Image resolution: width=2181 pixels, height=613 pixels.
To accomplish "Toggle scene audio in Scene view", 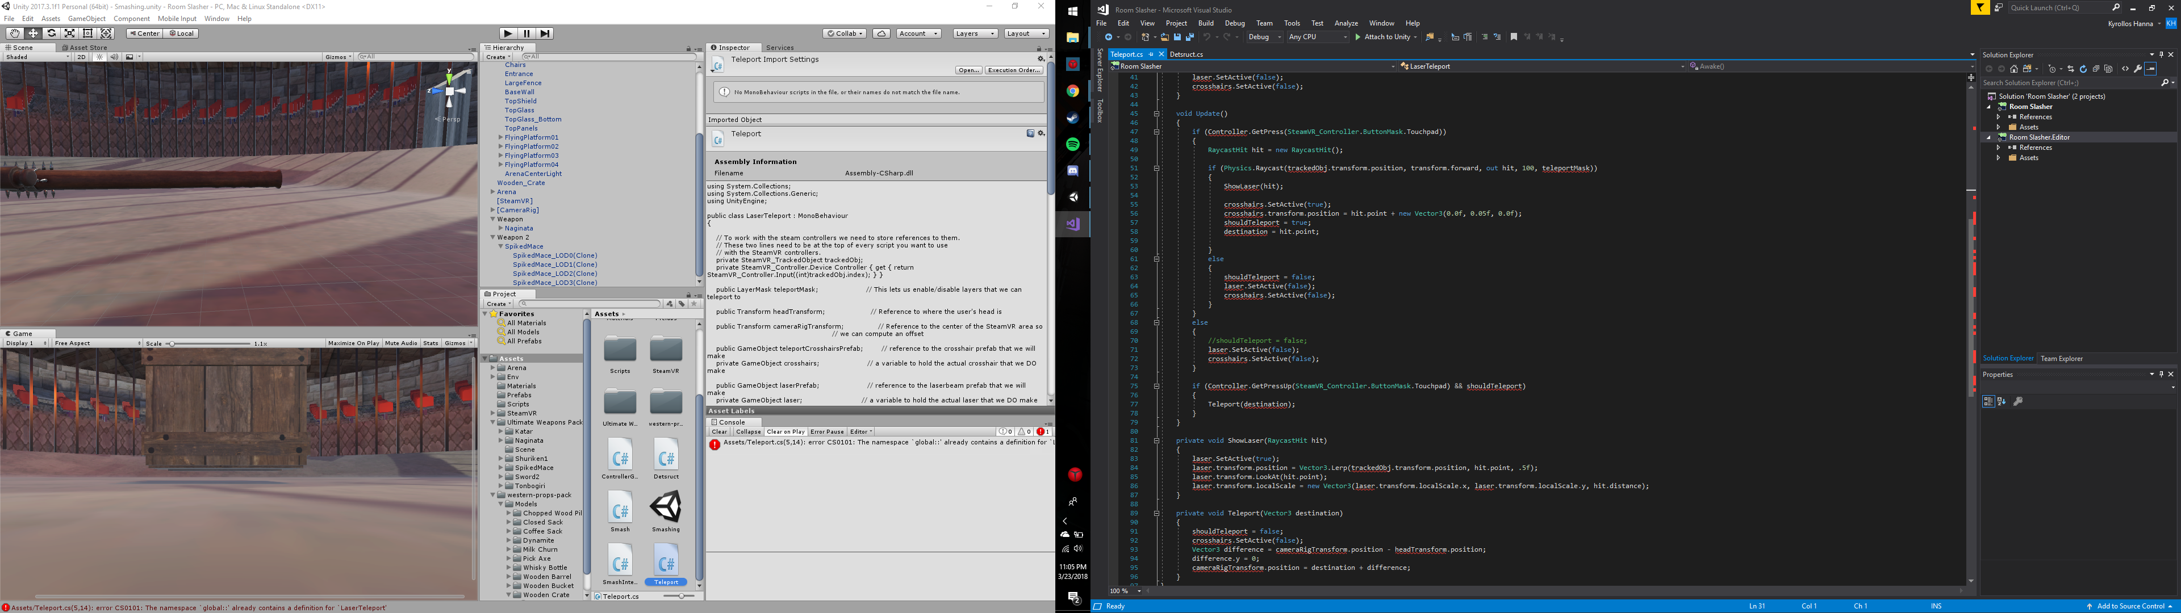I will tap(114, 57).
